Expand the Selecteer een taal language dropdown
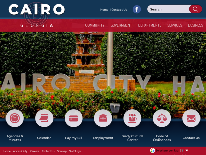Viewport: 206px width, 155px height. pos(169,151)
